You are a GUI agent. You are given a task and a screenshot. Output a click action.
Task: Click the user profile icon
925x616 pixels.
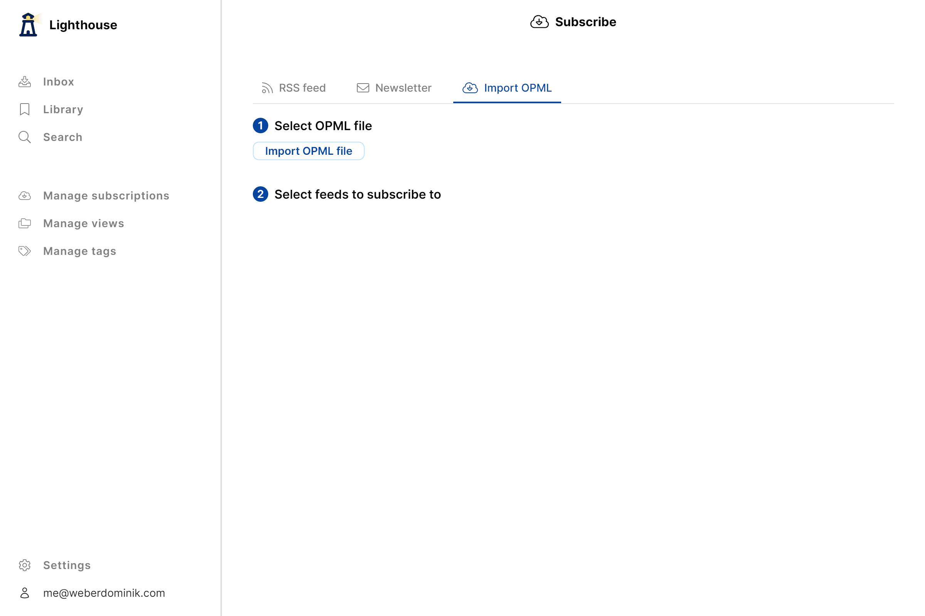tap(25, 593)
